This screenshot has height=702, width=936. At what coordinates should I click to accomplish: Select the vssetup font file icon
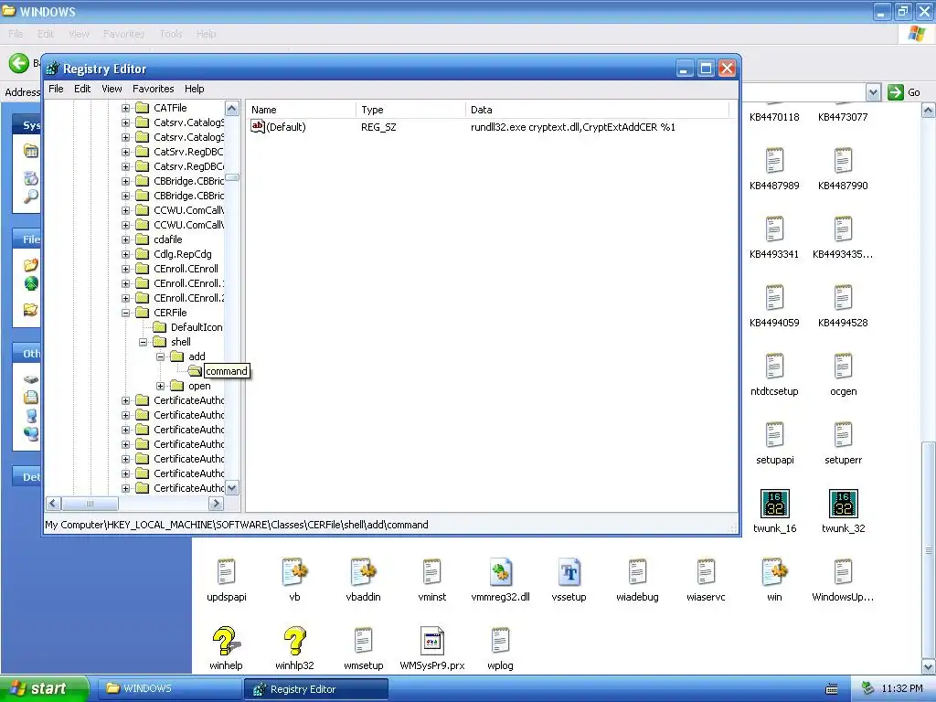tap(569, 572)
